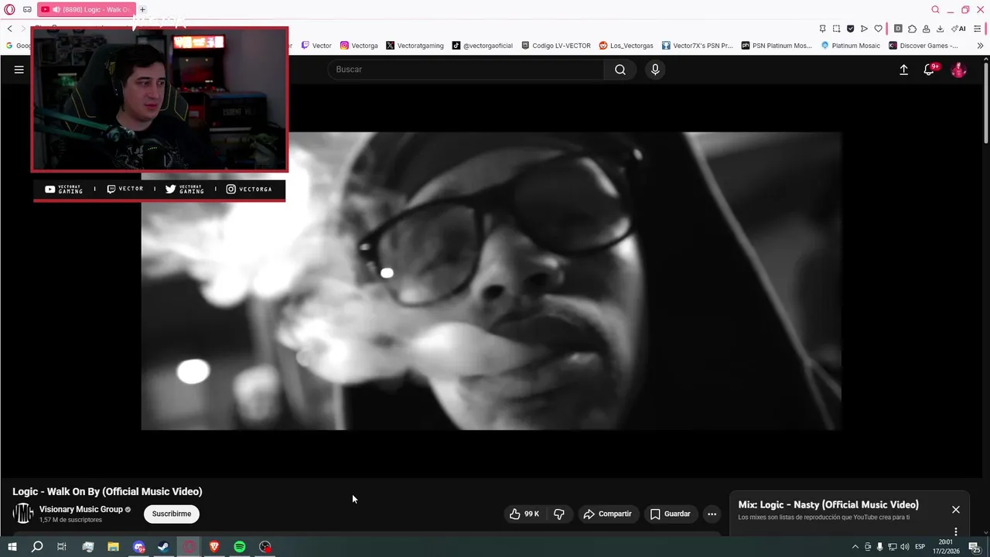Open a new browser tab with plus
The width and height of the screenshot is (990, 557).
tap(142, 9)
